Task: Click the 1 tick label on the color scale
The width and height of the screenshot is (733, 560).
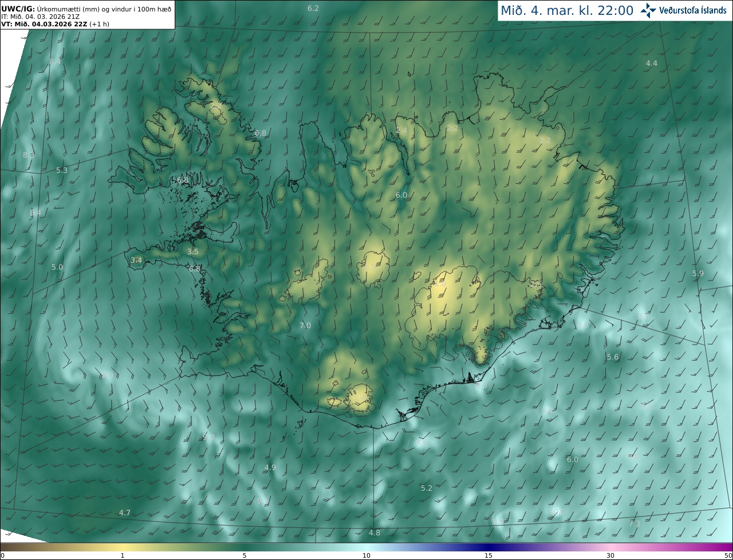Action: [x=123, y=555]
